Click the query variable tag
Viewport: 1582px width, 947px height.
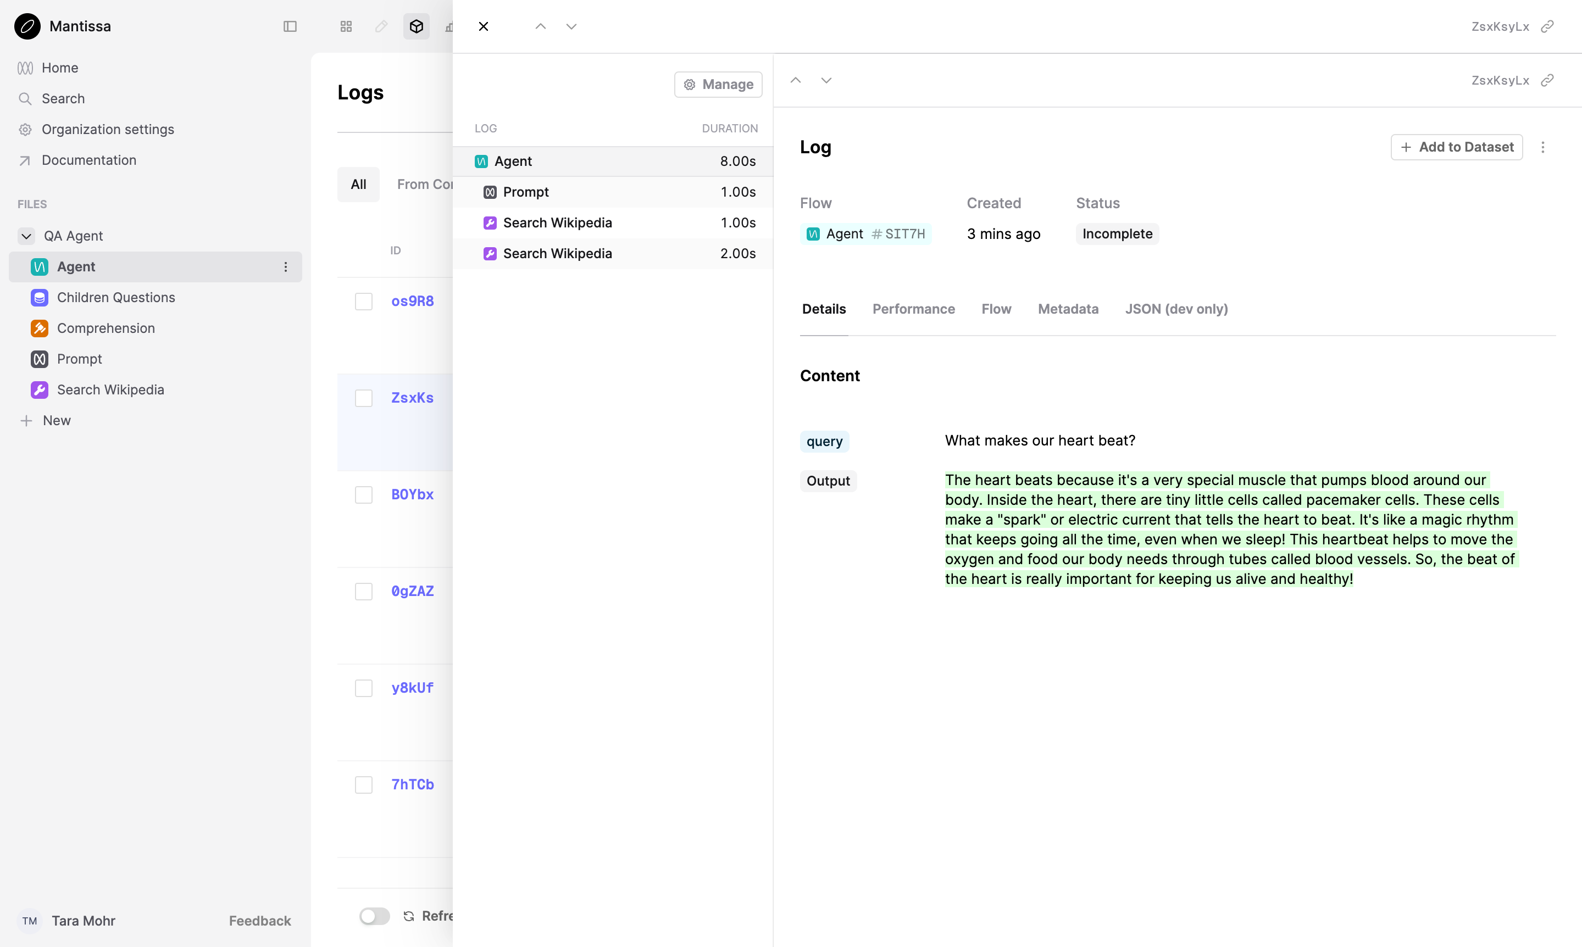pyautogui.click(x=824, y=442)
